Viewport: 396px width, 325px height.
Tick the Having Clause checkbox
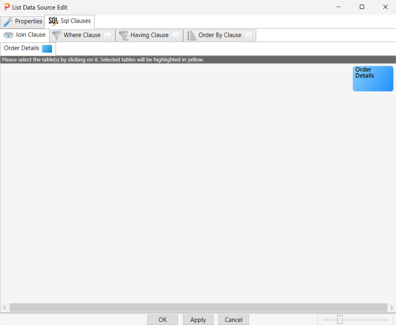(x=176, y=36)
